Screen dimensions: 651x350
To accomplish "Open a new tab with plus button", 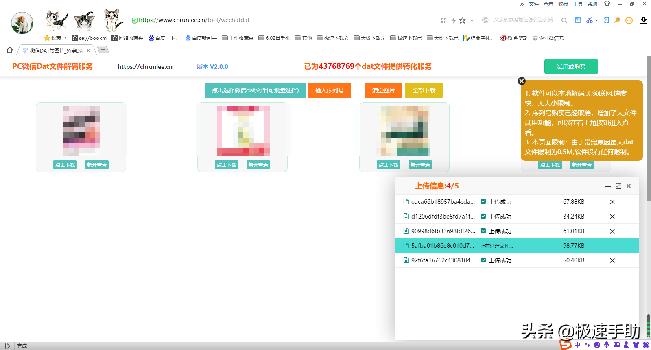I will click(x=103, y=50).
